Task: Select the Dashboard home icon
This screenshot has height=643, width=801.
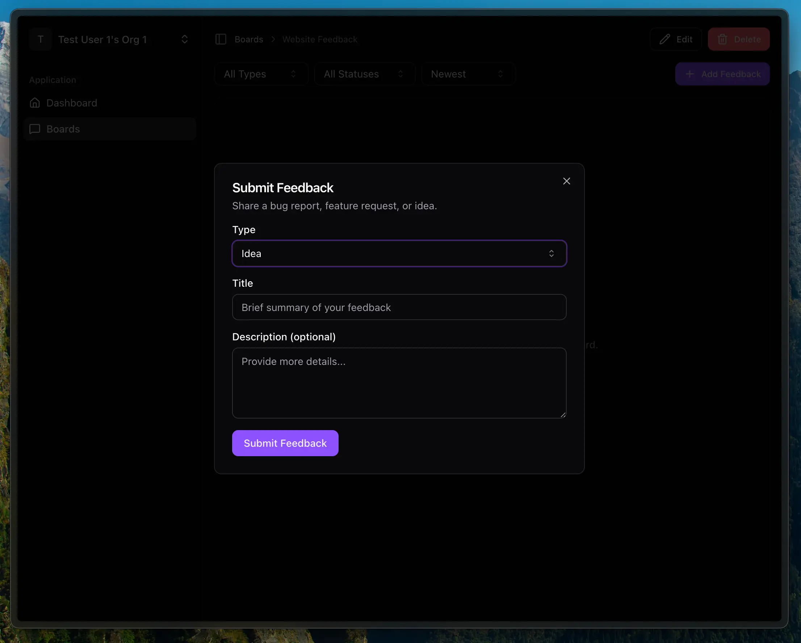Action: [35, 102]
